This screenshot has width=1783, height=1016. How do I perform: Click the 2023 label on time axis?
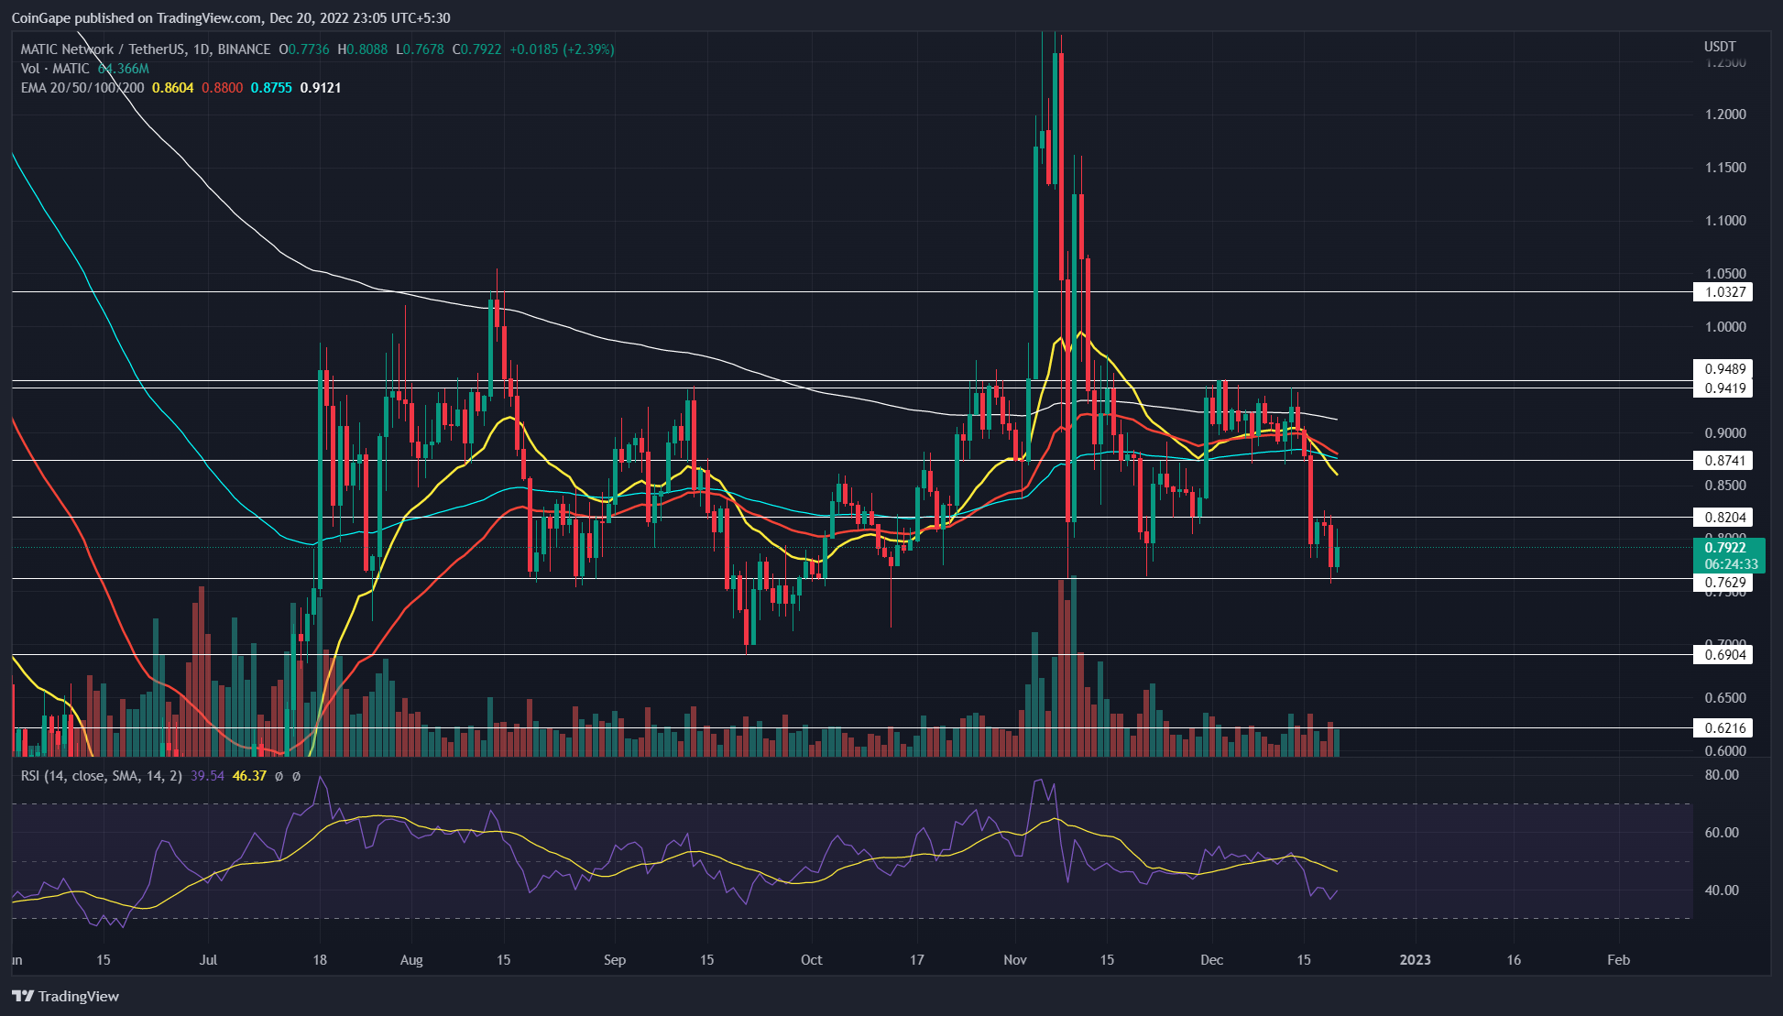pyautogui.click(x=1416, y=960)
